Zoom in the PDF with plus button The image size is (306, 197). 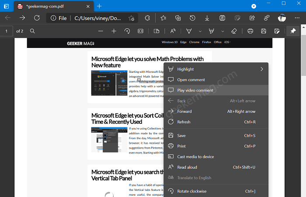tap(114, 31)
